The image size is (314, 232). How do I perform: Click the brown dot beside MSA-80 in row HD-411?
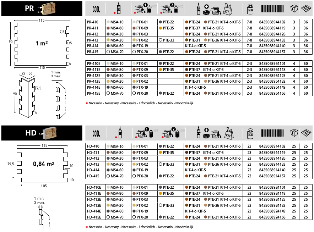[x=108, y=153]
